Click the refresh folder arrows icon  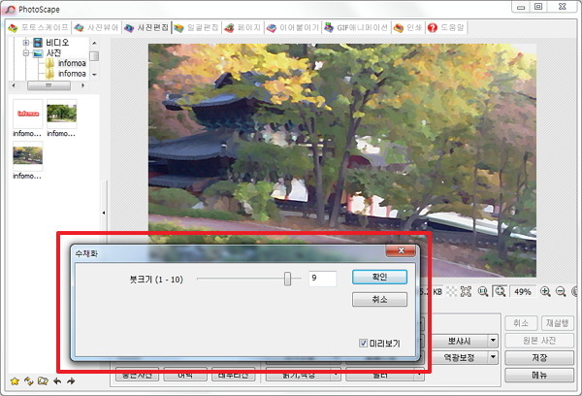(x=28, y=381)
